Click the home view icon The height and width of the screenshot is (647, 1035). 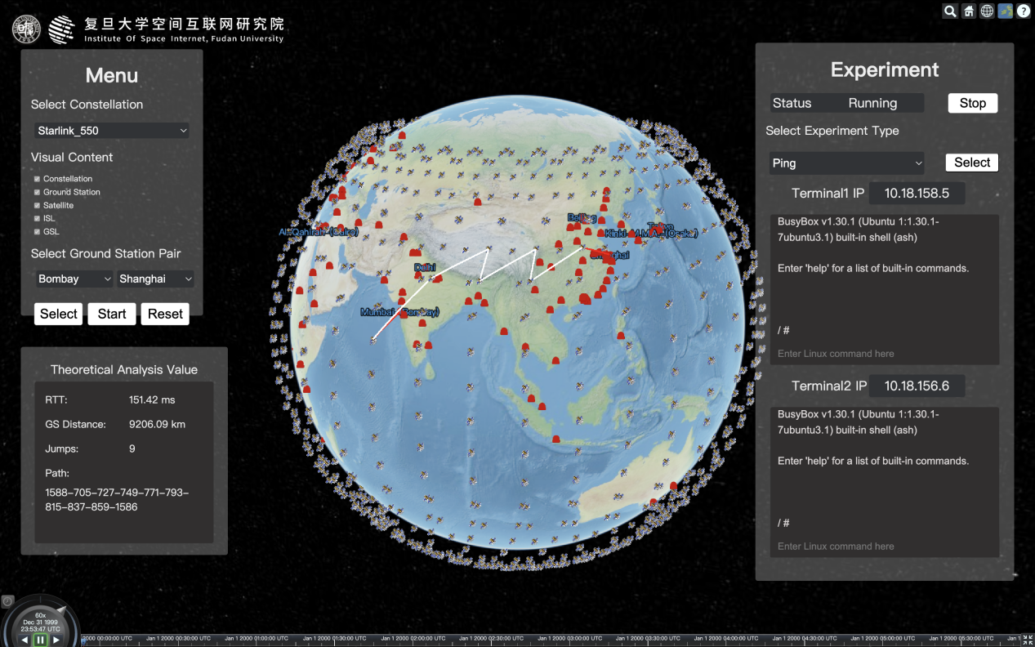969,11
